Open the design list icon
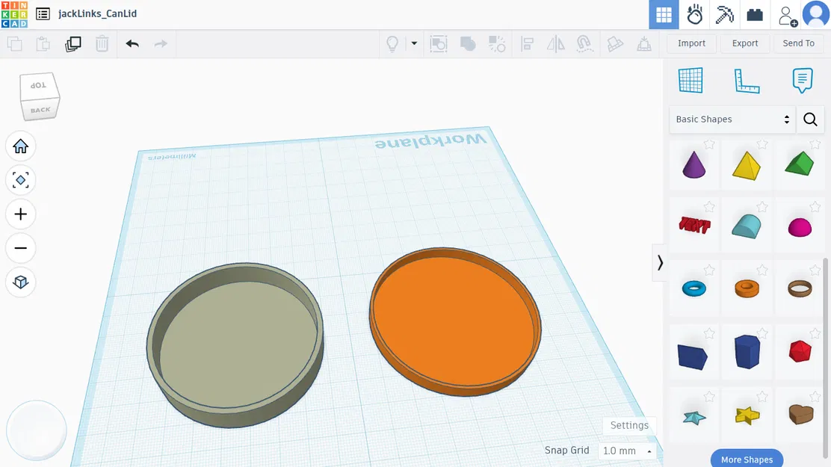 (43, 13)
